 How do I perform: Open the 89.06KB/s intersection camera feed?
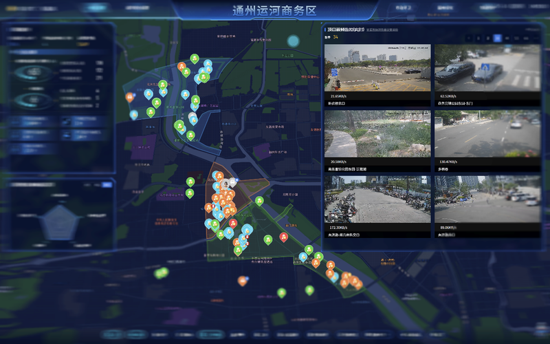point(487,200)
